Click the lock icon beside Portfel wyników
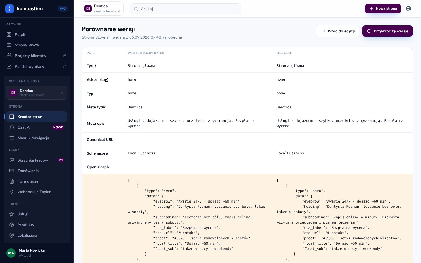 [x=65, y=66]
